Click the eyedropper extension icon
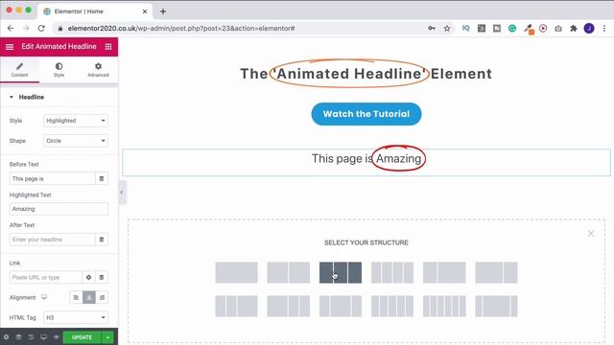Viewport: 614px width, 345px height. pyautogui.click(x=529, y=29)
